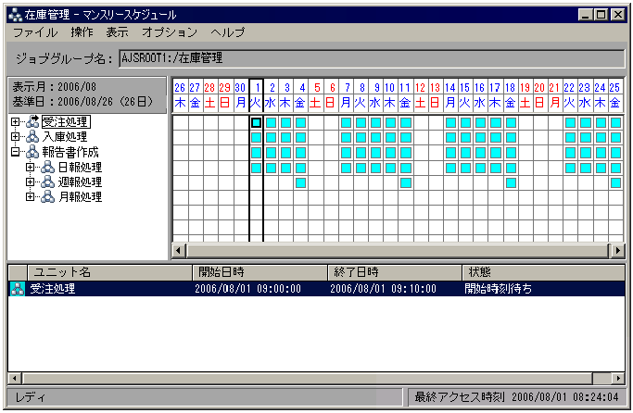Click the window title bar app icon

(15, 15)
